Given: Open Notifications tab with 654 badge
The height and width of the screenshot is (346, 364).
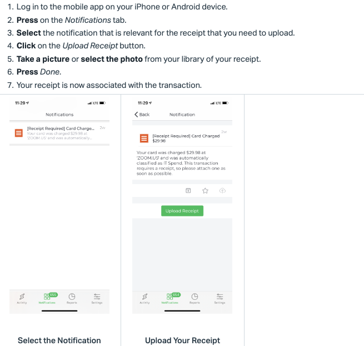Looking at the screenshot, I should coord(170,298).
